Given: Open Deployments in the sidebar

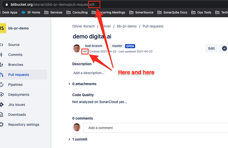Looking at the screenshot, I should [19, 95].
